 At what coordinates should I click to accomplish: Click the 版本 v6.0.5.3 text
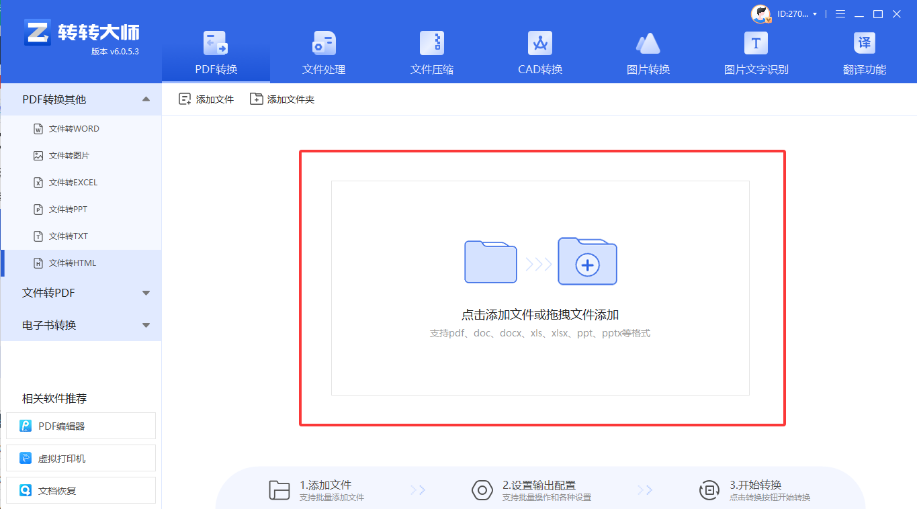pos(115,52)
